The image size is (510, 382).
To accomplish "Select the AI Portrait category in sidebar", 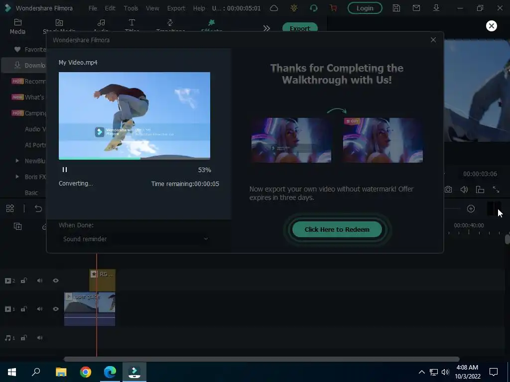I will pos(35,145).
